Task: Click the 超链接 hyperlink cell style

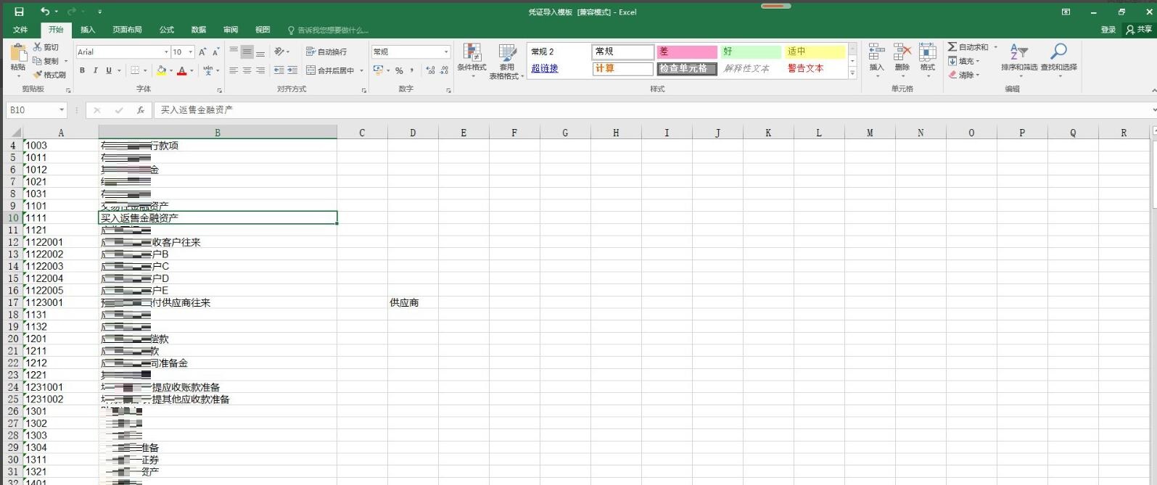Action: (545, 69)
